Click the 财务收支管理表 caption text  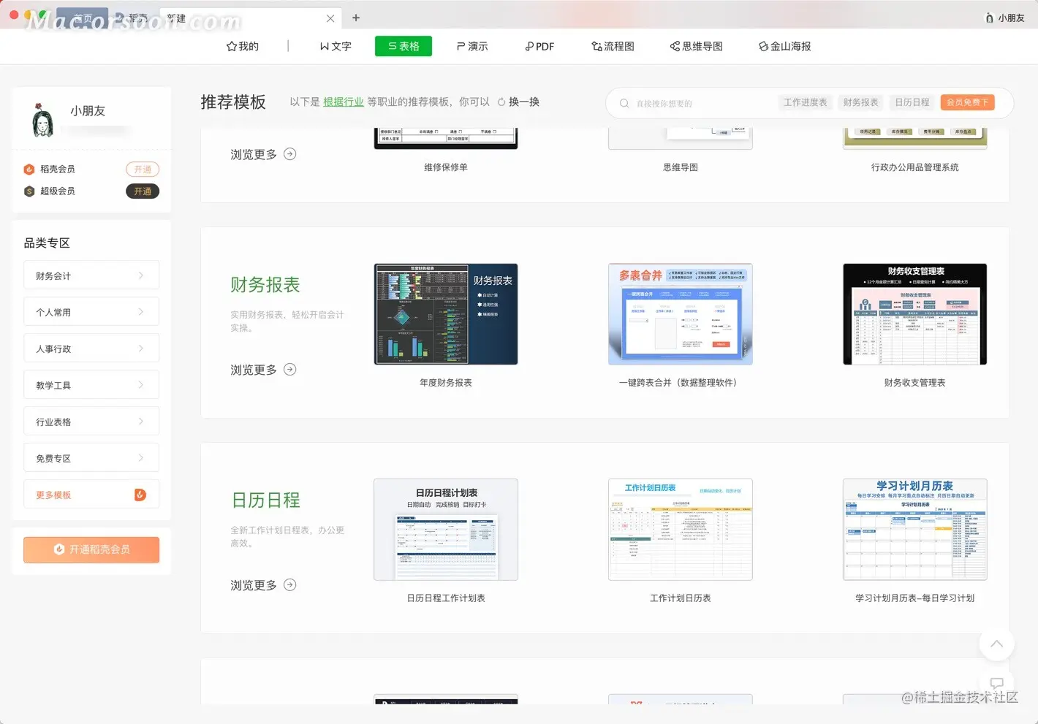tap(915, 383)
